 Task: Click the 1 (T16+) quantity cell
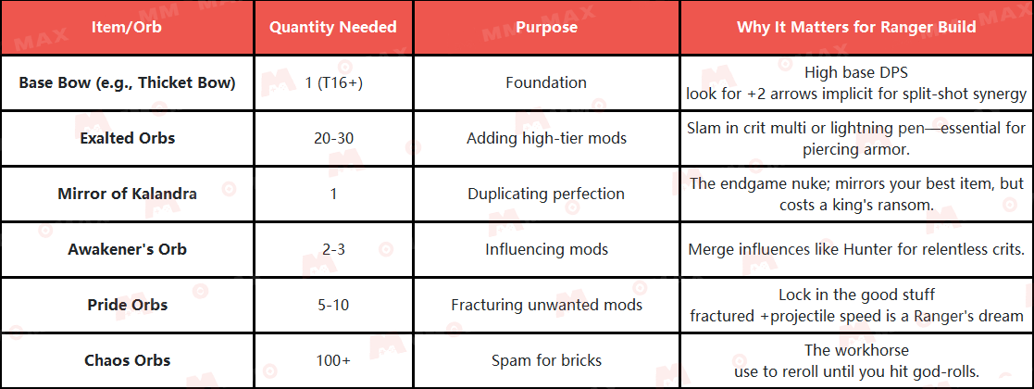(x=332, y=82)
